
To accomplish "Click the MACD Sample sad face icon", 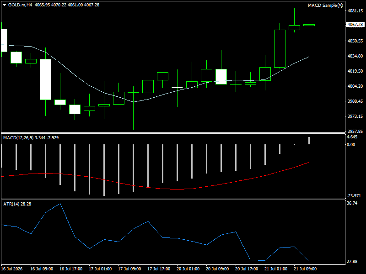I will tap(340, 5).
